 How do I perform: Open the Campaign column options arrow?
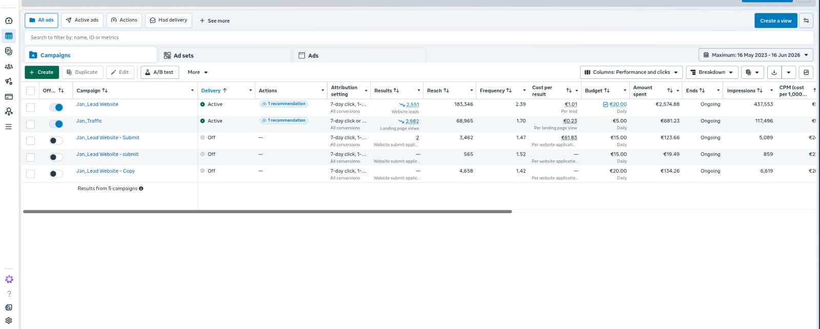pyautogui.click(x=193, y=91)
